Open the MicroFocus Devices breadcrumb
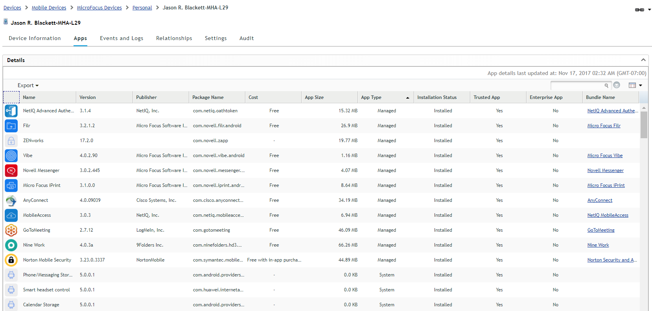The image size is (652, 311). coord(99,7)
